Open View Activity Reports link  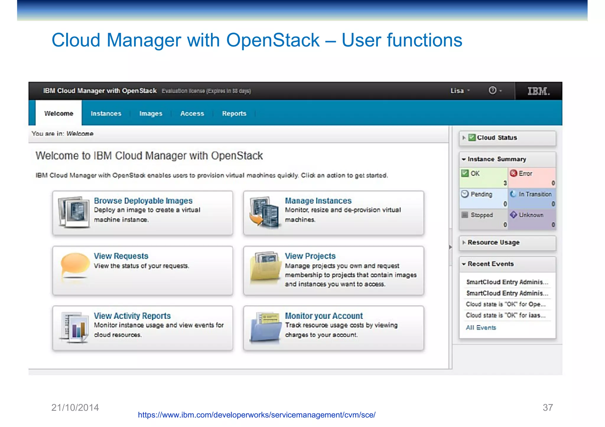pos(132,316)
